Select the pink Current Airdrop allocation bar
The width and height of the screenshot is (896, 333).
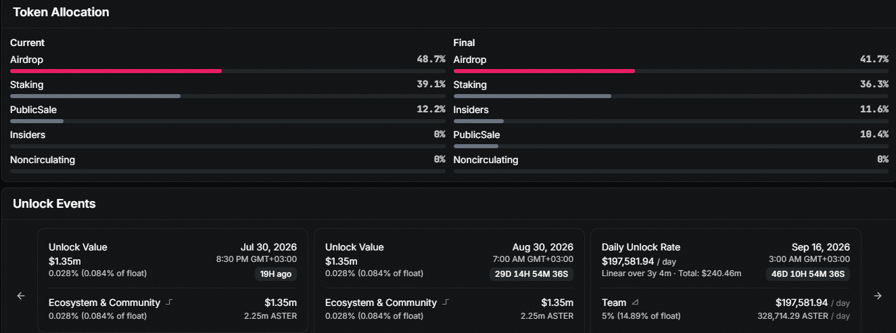coord(116,70)
